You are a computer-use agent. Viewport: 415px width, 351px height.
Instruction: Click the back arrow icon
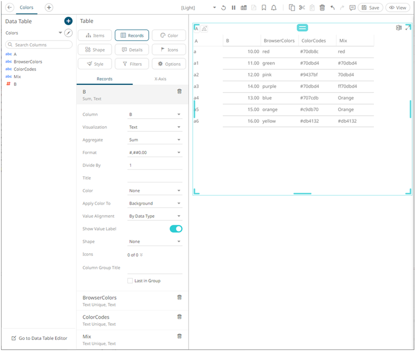click(10, 7)
